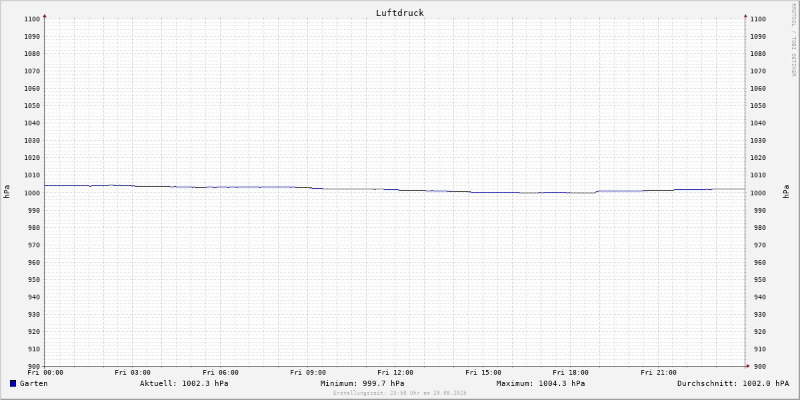The width and height of the screenshot is (800, 400).
Task: Click the Erstellungszeit timestamp footer text
Action: (x=400, y=393)
